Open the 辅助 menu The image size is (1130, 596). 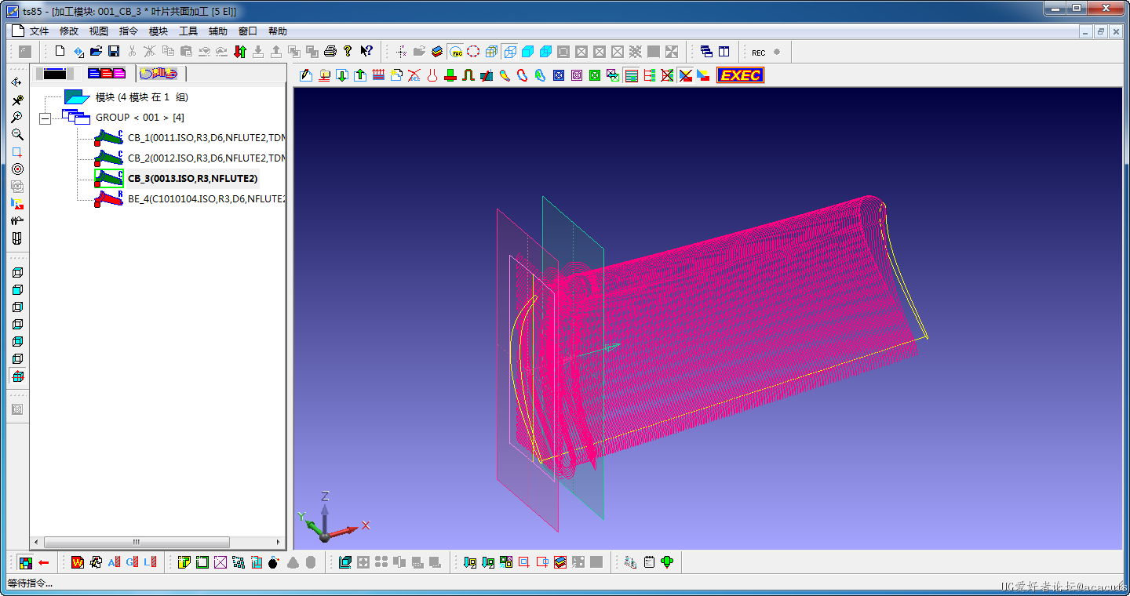pos(218,31)
